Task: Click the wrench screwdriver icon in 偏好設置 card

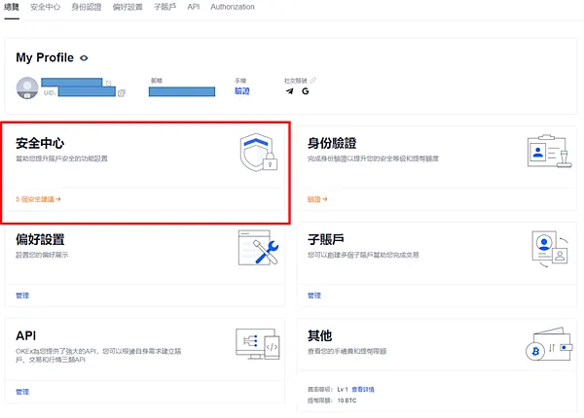Action: 259,248
